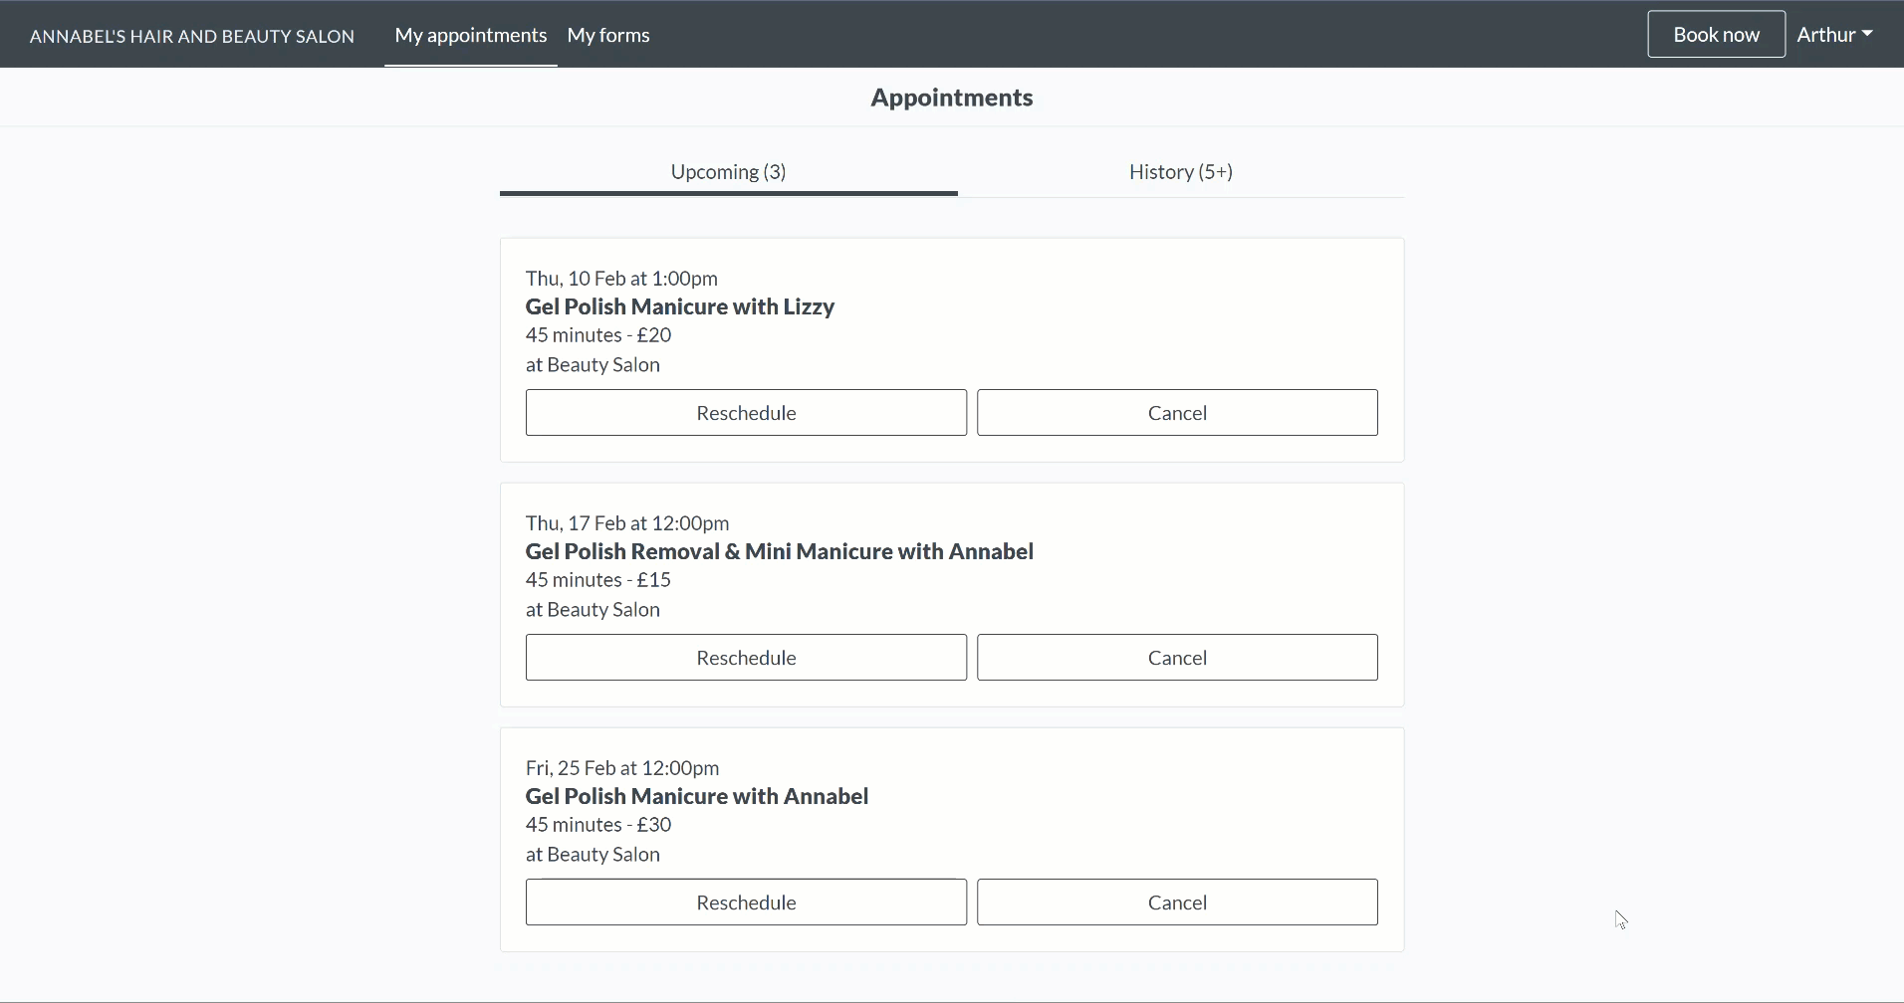Click the Gel Polish Manicure with Annabel title
1904x1003 pixels.
[696, 796]
